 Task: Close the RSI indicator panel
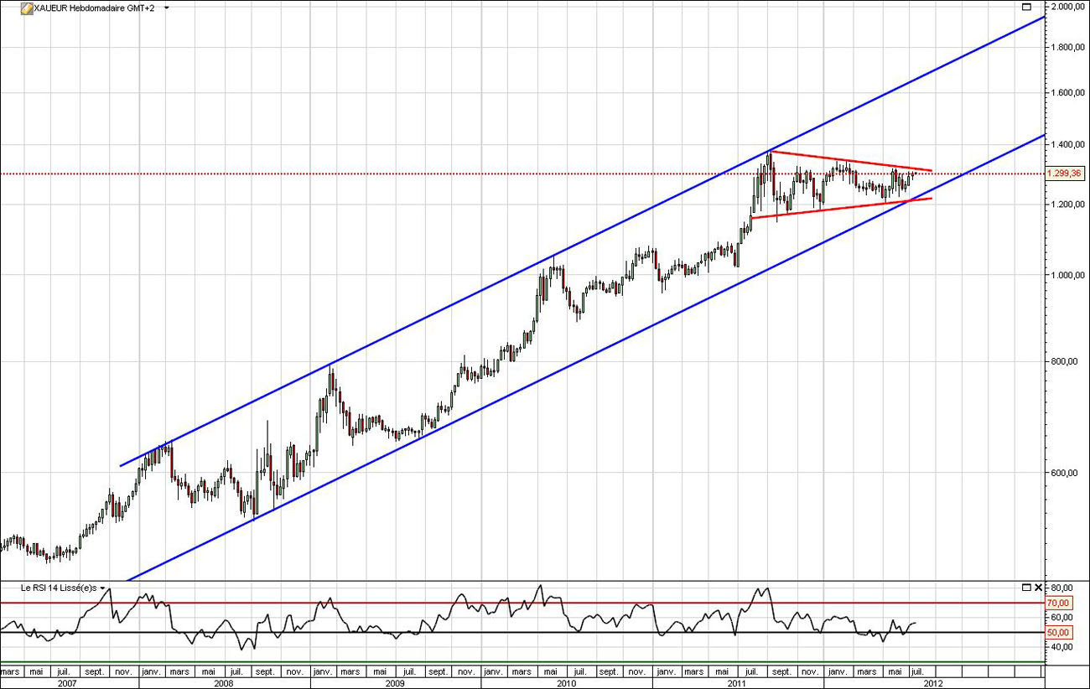1038,588
